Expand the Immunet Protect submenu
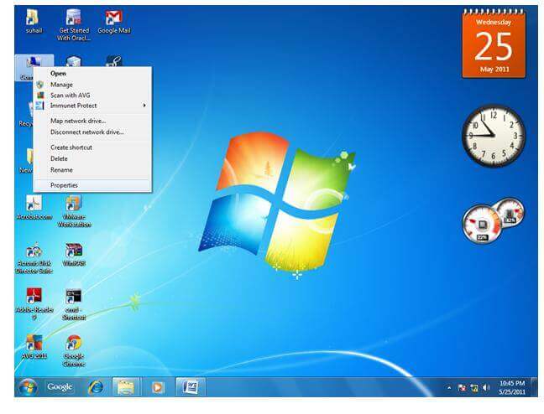The height and width of the screenshot is (414, 544). [x=92, y=106]
